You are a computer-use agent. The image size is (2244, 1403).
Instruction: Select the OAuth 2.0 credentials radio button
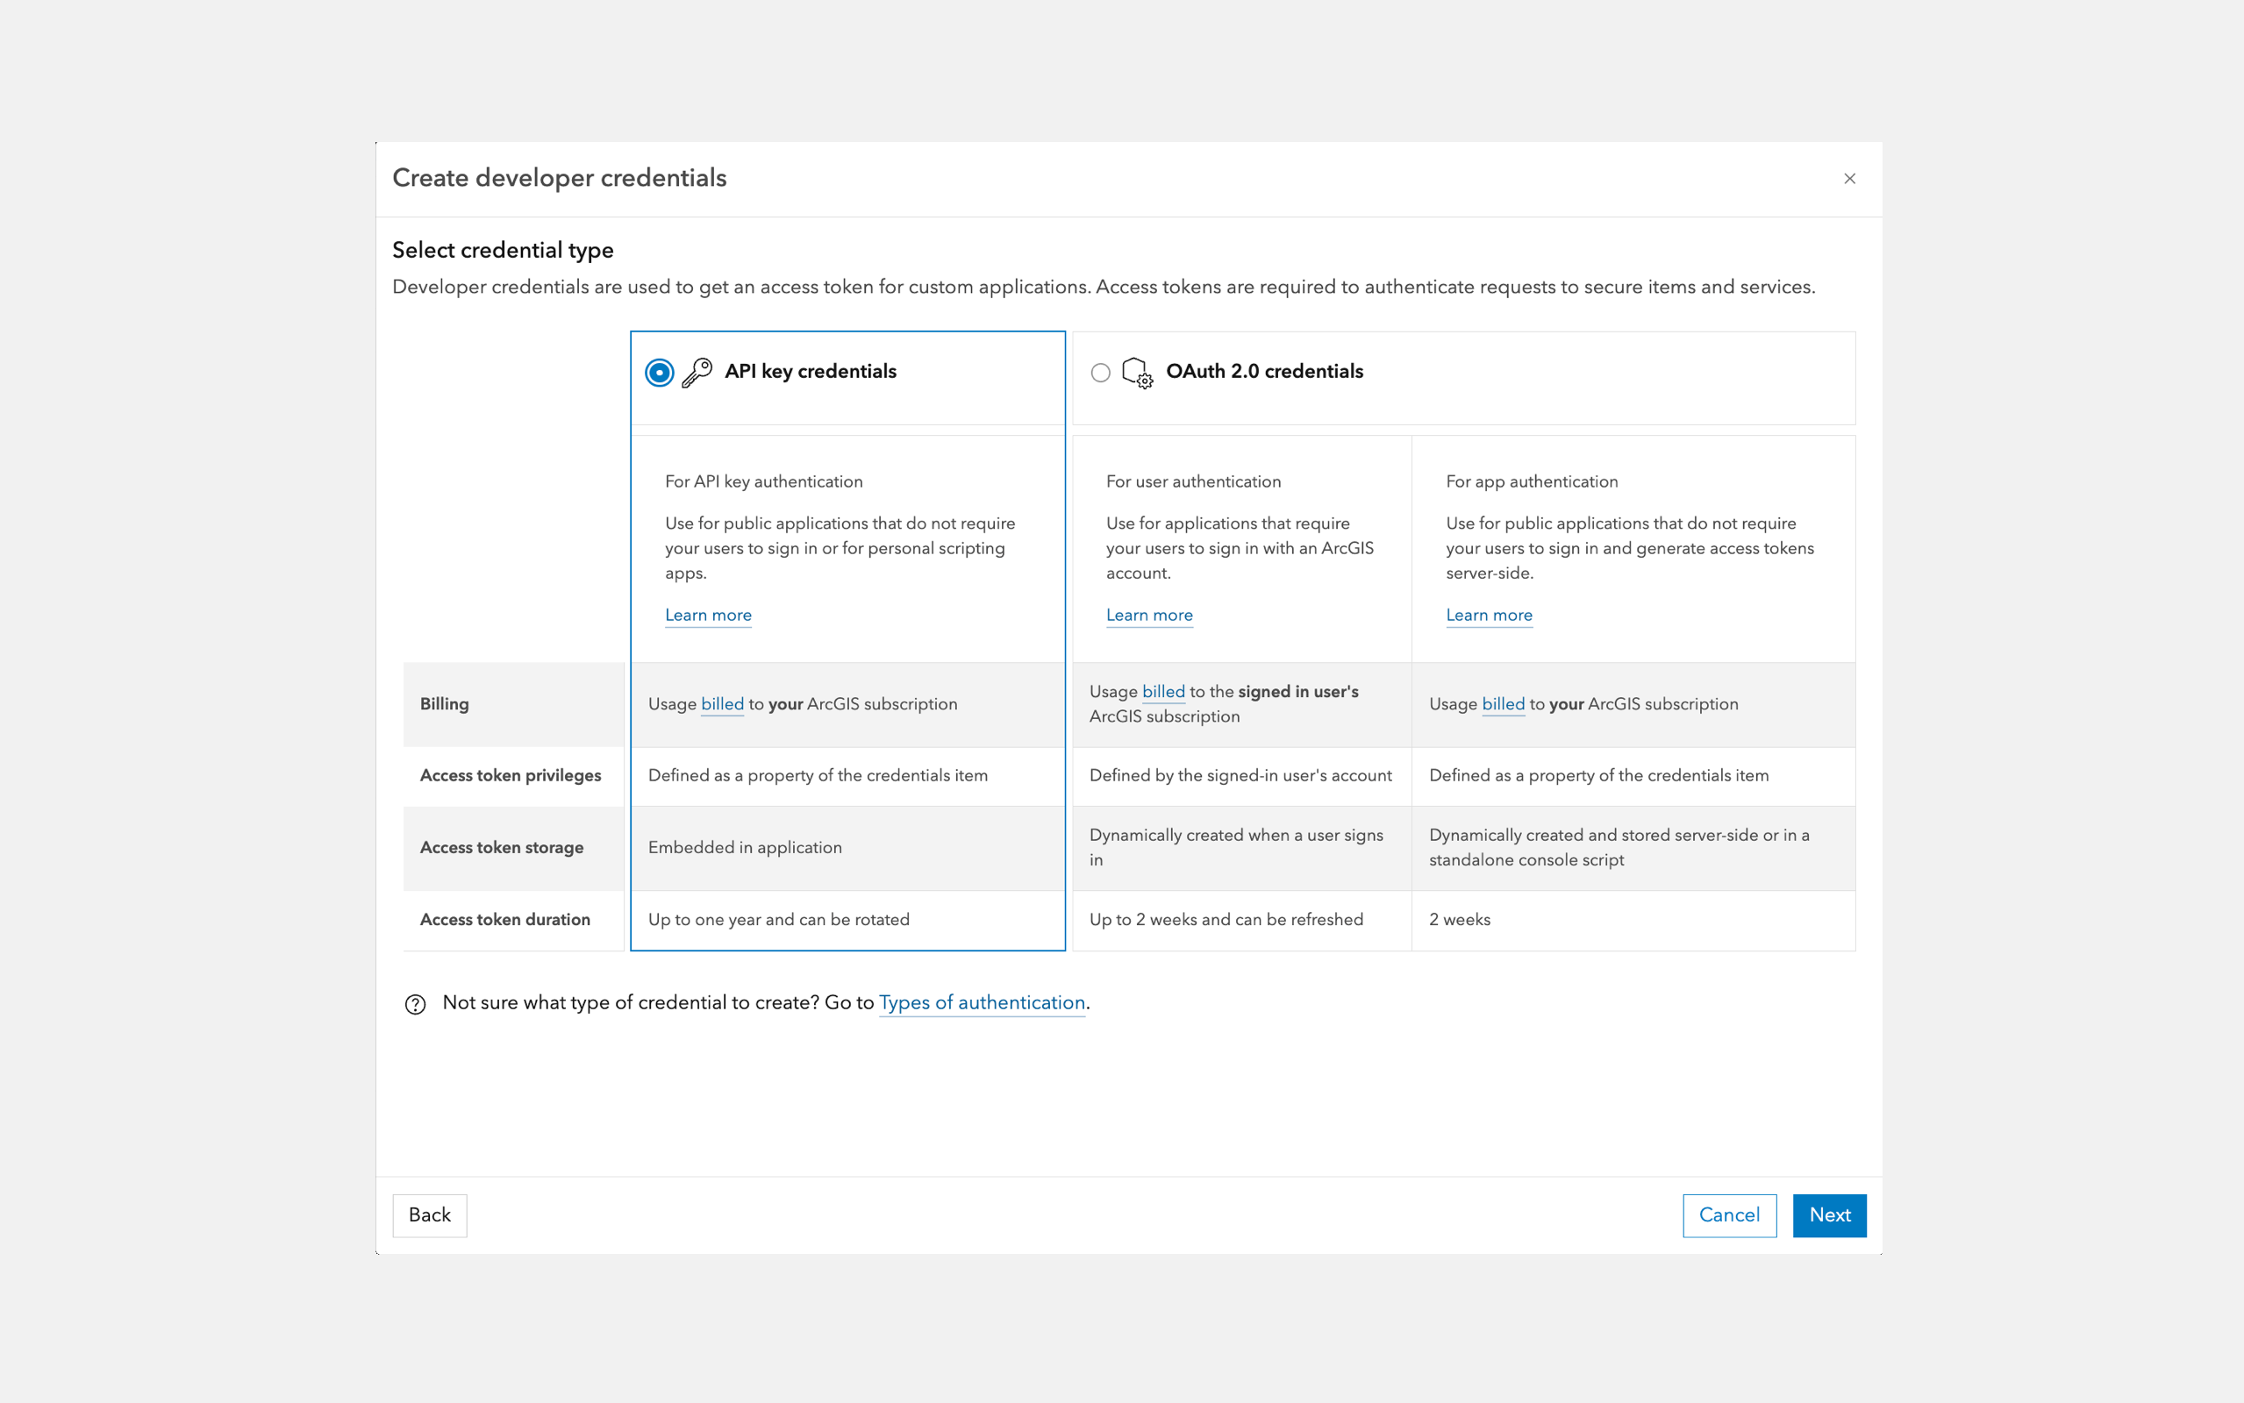click(1100, 372)
